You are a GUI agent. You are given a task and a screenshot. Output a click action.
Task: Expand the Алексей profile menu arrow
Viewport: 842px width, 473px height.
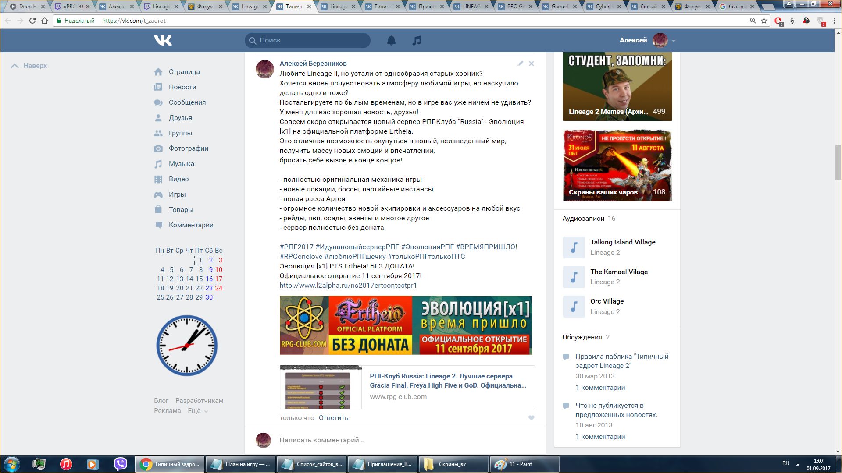(x=674, y=41)
